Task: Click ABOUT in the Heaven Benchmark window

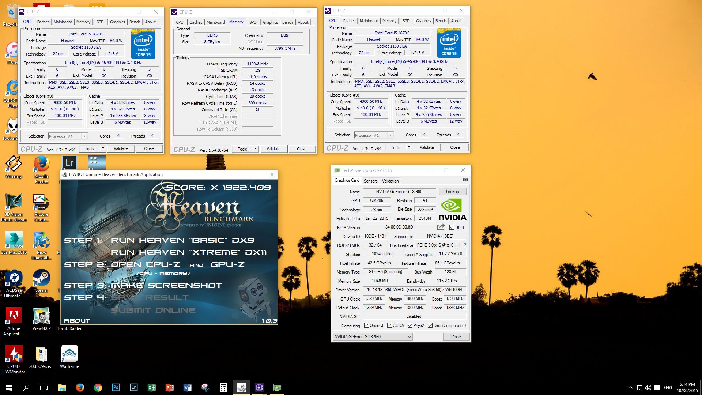Action: coord(77,321)
